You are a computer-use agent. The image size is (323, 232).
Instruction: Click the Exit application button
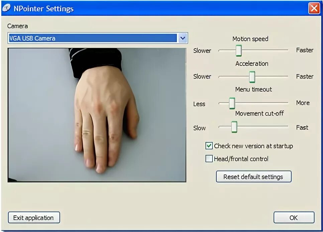pyautogui.click(x=34, y=218)
